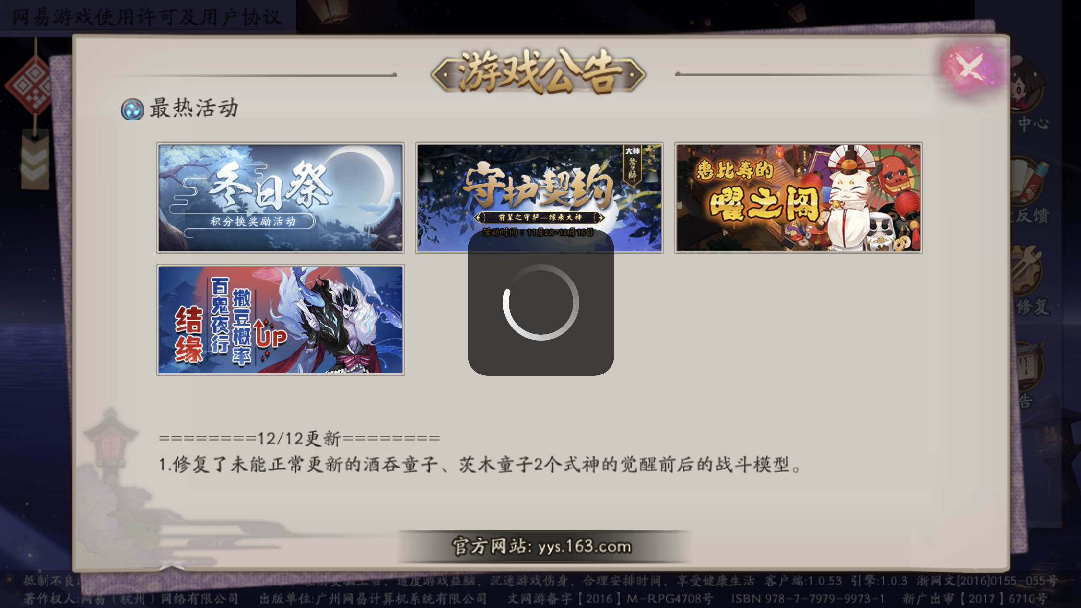Open the 公告 signboard icon on right

1028,365
